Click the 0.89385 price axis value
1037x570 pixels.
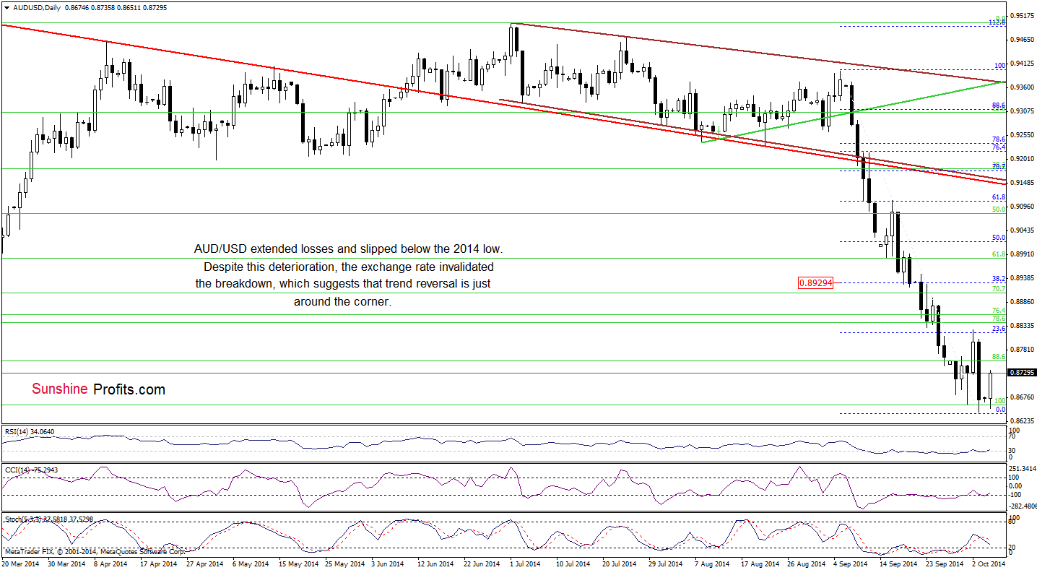1021,278
